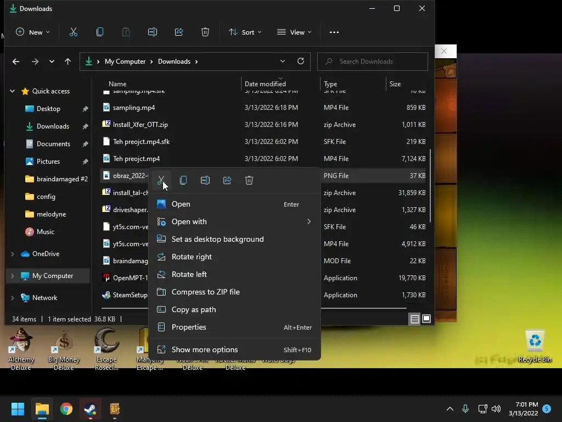Open Alchemy Deluxe desktop shortcut
562x422 pixels.
pyautogui.click(x=21, y=349)
